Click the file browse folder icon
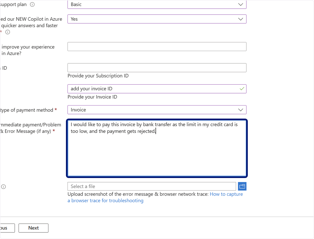The image size is (314, 239). [x=242, y=186]
